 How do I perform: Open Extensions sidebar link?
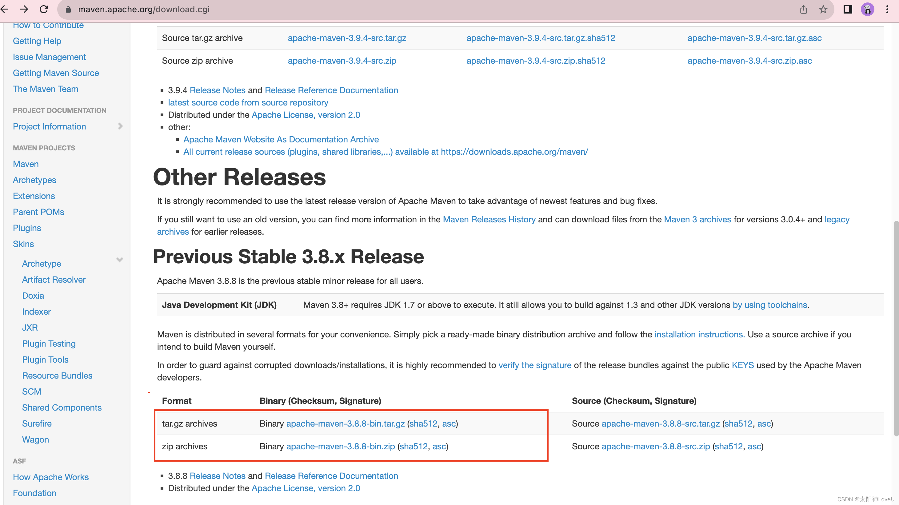coord(34,196)
